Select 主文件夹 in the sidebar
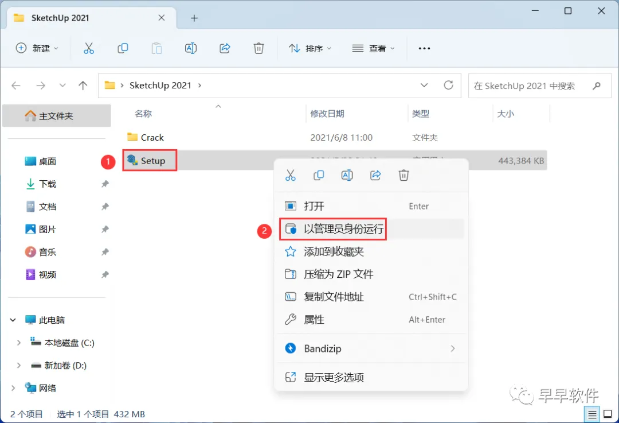 pyautogui.click(x=56, y=116)
